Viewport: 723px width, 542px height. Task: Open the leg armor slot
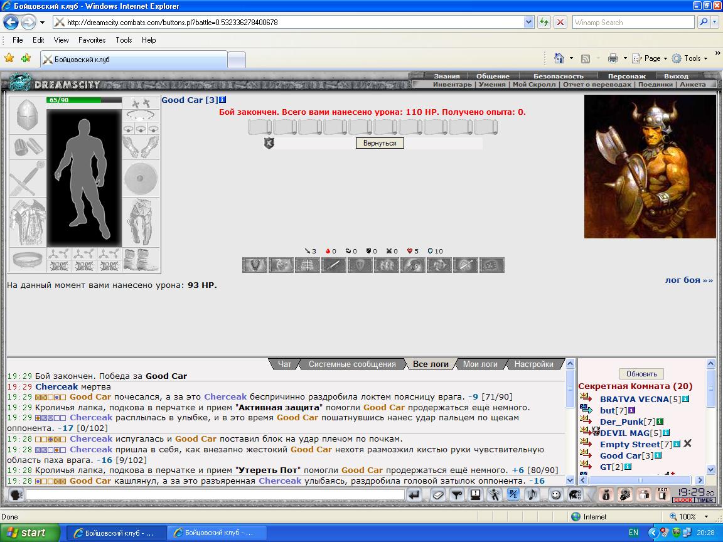[141, 222]
